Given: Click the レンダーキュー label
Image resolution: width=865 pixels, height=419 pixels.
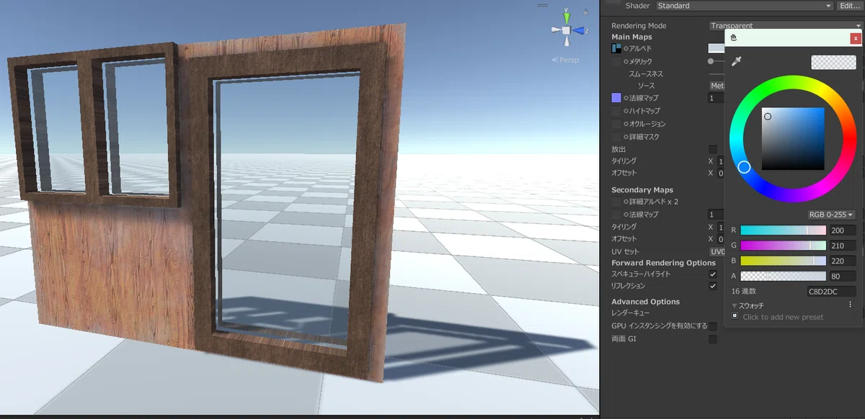Looking at the screenshot, I should pos(631,313).
